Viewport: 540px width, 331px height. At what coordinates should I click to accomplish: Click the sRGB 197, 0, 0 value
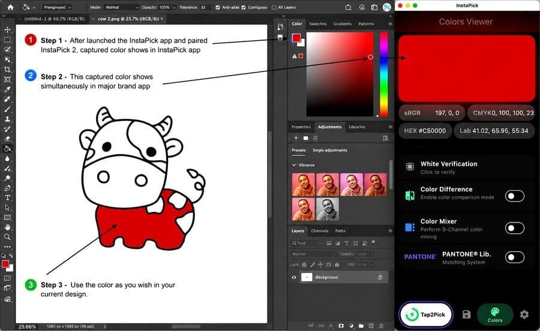point(432,113)
